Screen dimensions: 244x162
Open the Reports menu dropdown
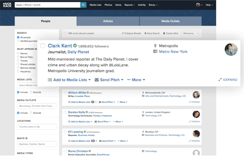coord(129,5)
